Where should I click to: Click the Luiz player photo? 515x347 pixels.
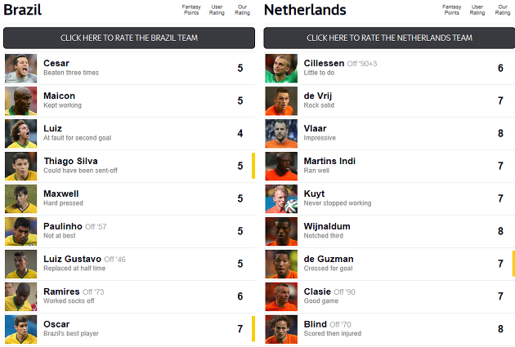[20, 133]
